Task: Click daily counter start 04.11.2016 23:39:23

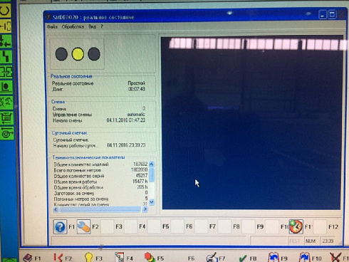Action: (x=126, y=145)
